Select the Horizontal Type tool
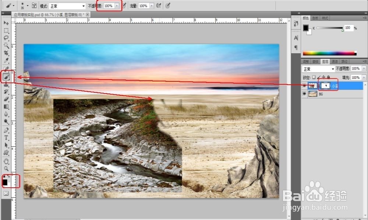 pyautogui.click(x=6, y=138)
